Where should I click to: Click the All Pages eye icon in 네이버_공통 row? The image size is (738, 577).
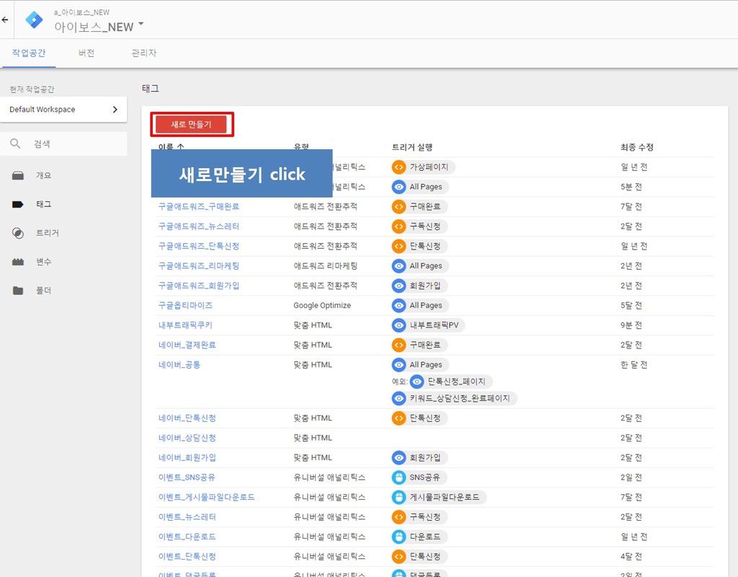coord(399,364)
